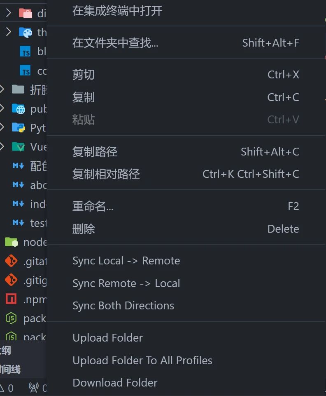The image size is (326, 396).
Task: Click the Upload Folder command
Action: coord(107,337)
